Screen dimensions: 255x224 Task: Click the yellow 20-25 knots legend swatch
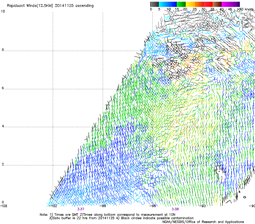pos(190,4)
